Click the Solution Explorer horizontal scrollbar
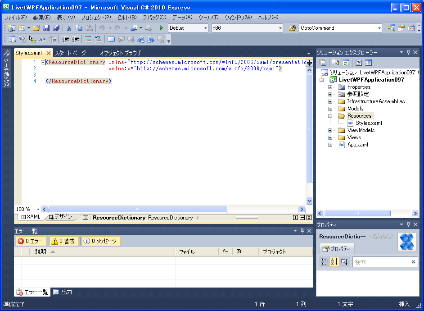Viewport: 424px width, 311px height. [357, 214]
